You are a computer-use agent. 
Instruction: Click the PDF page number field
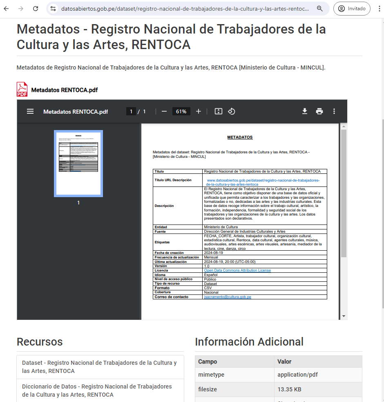[x=131, y=111]
